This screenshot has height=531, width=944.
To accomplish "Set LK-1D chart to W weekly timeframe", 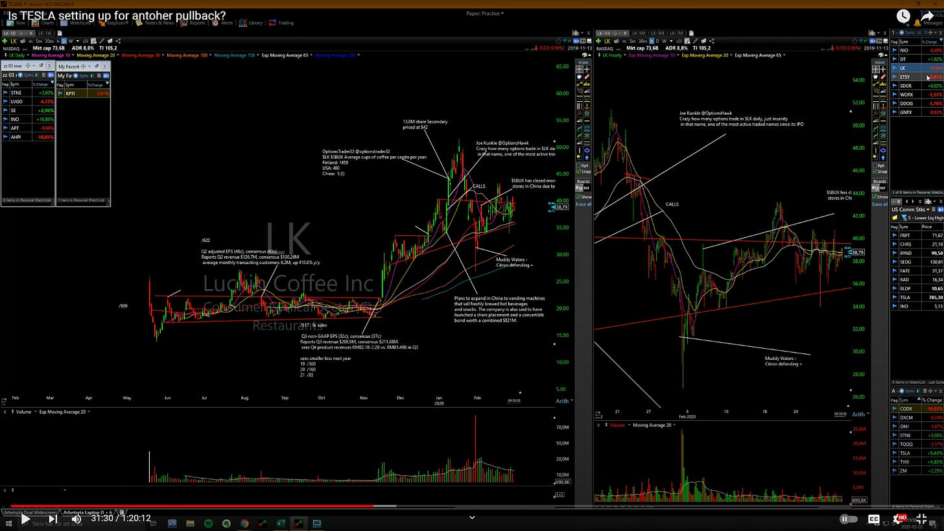I will 71,41.
